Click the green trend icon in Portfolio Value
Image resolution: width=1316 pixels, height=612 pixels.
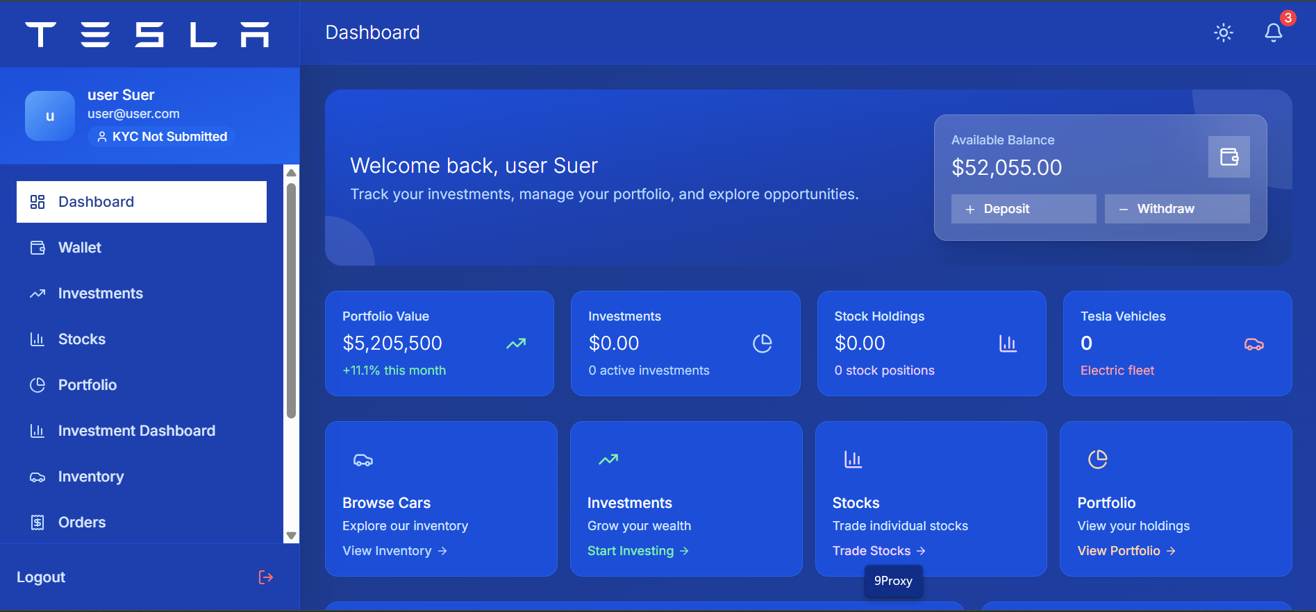516,343
